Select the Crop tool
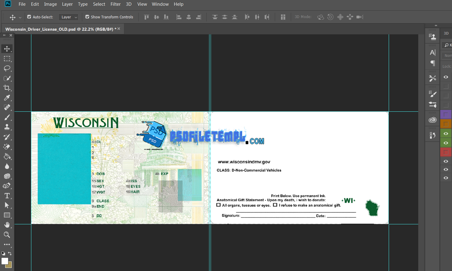452x271 pixels. coord(7,88)
